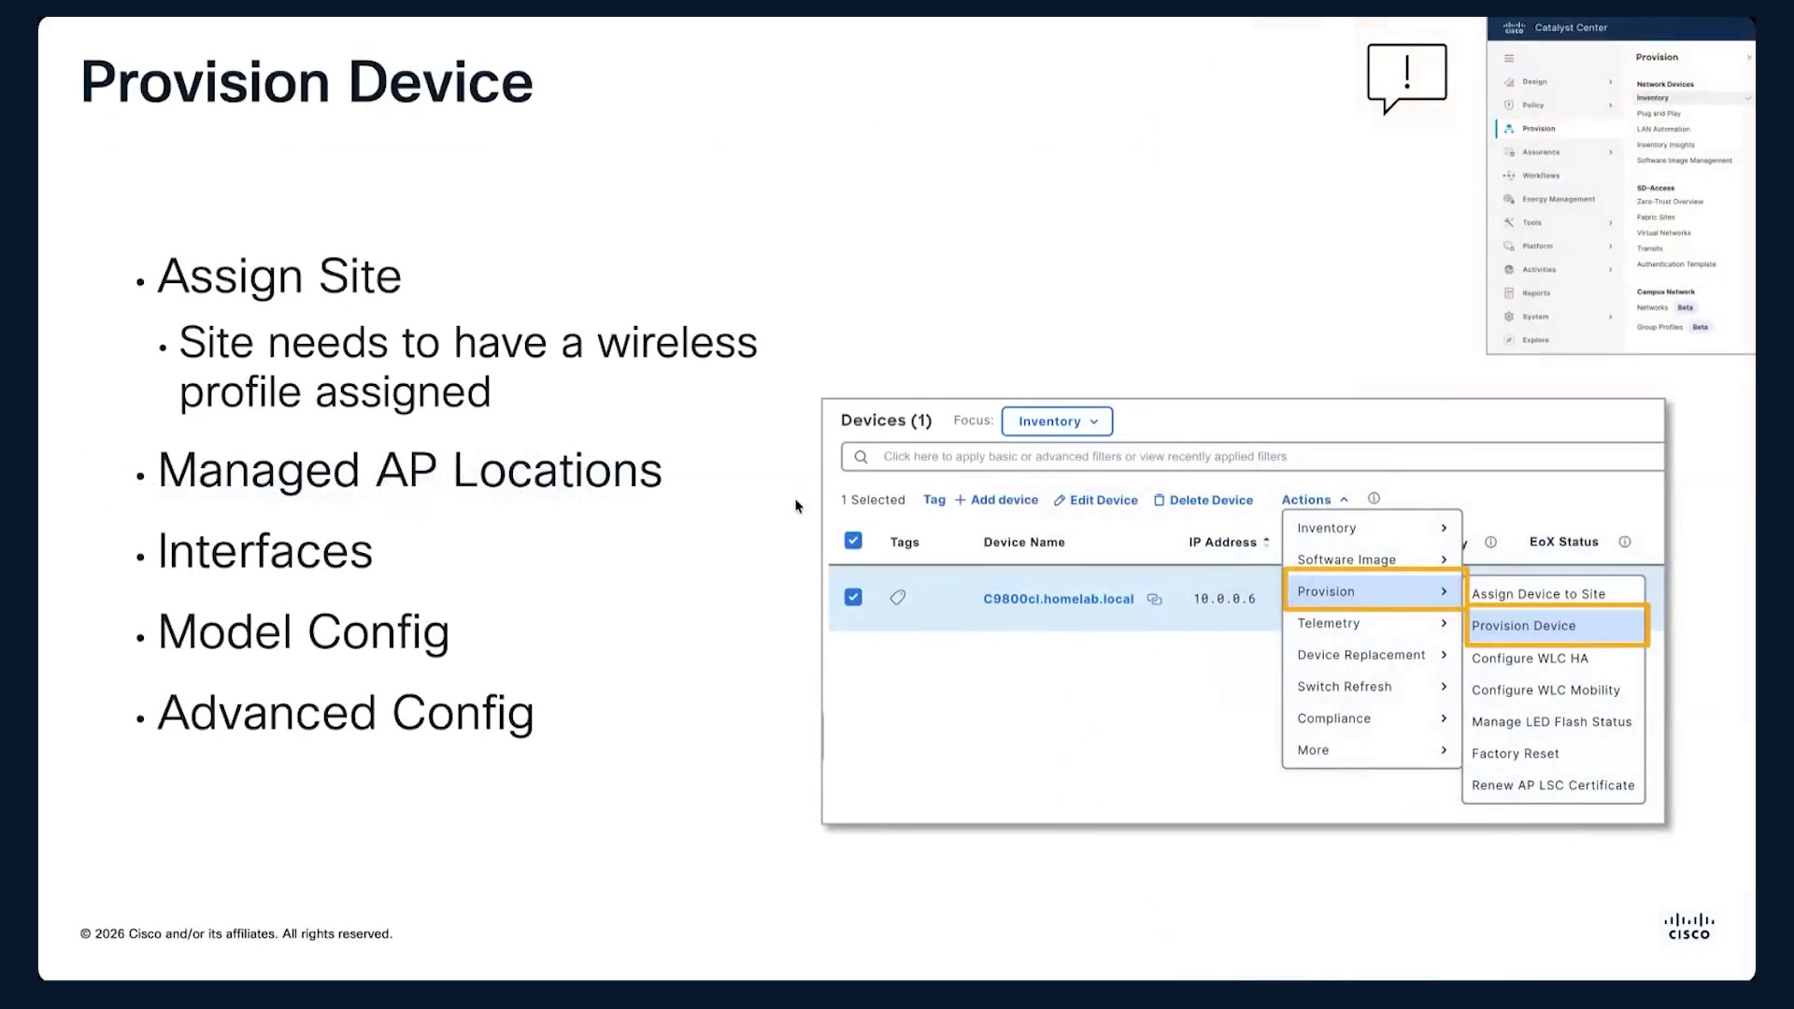This screenshot has height=1009, width=1794.
Task: Open the C9800cl.homelab.local device link
Action: click(x=1058, y=599)
